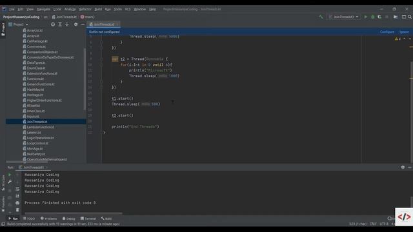Toggle the Favorites tool window tab
The image size is (413, 232).
point(3,204)
